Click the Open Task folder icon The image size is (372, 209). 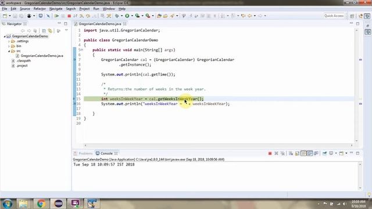[165, 16]
